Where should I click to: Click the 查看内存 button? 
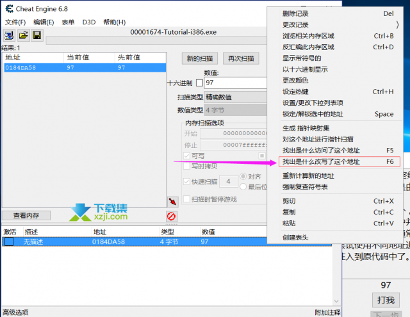click(x=26, y=216)
